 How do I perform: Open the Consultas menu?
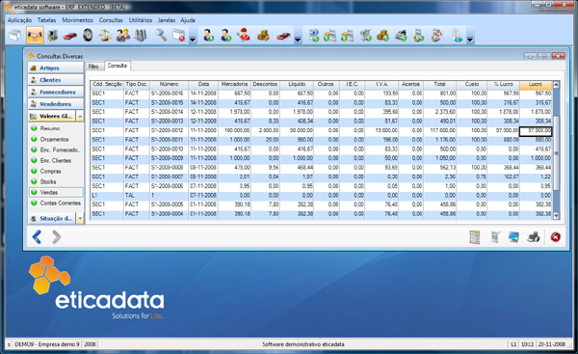111,20
